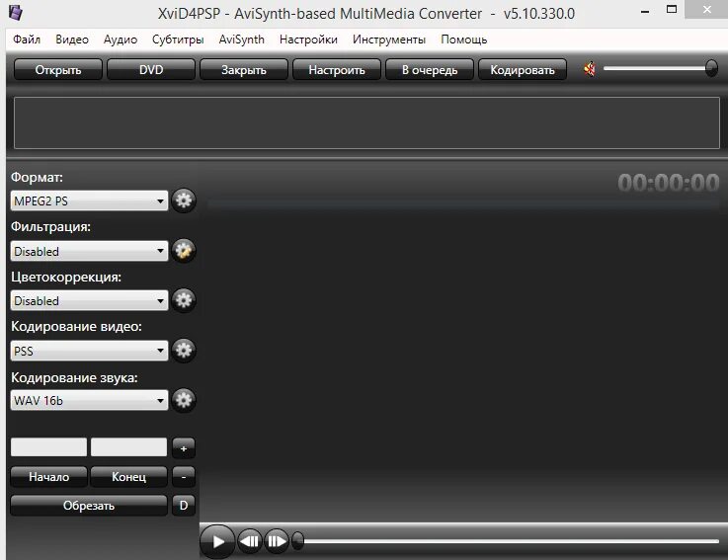Open the Файл menu
Screen dimensions: 728x560
(27, 40)
